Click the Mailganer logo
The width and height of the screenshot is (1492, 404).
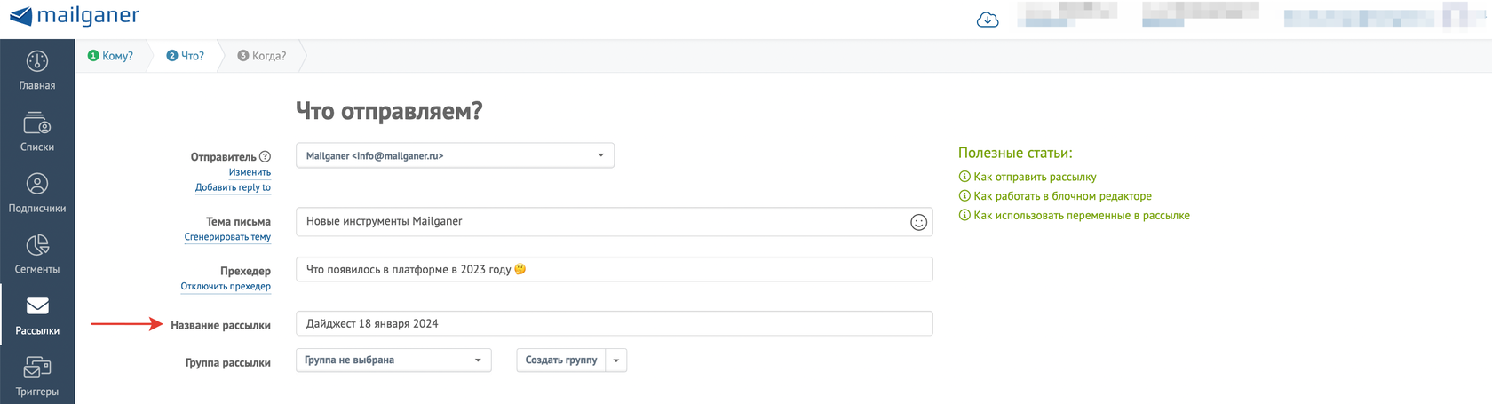pyautogui.click(x=75, y=16)
